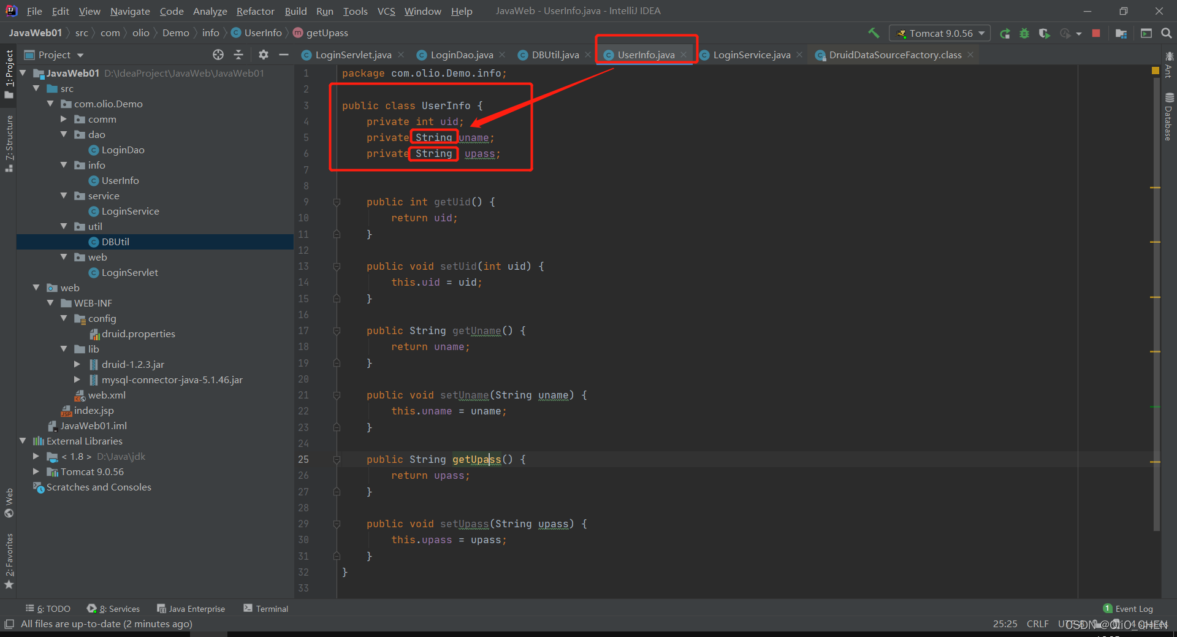Select Opened File target icon in Project panel
Viewport: 1177px width, 637px height.
218,55
